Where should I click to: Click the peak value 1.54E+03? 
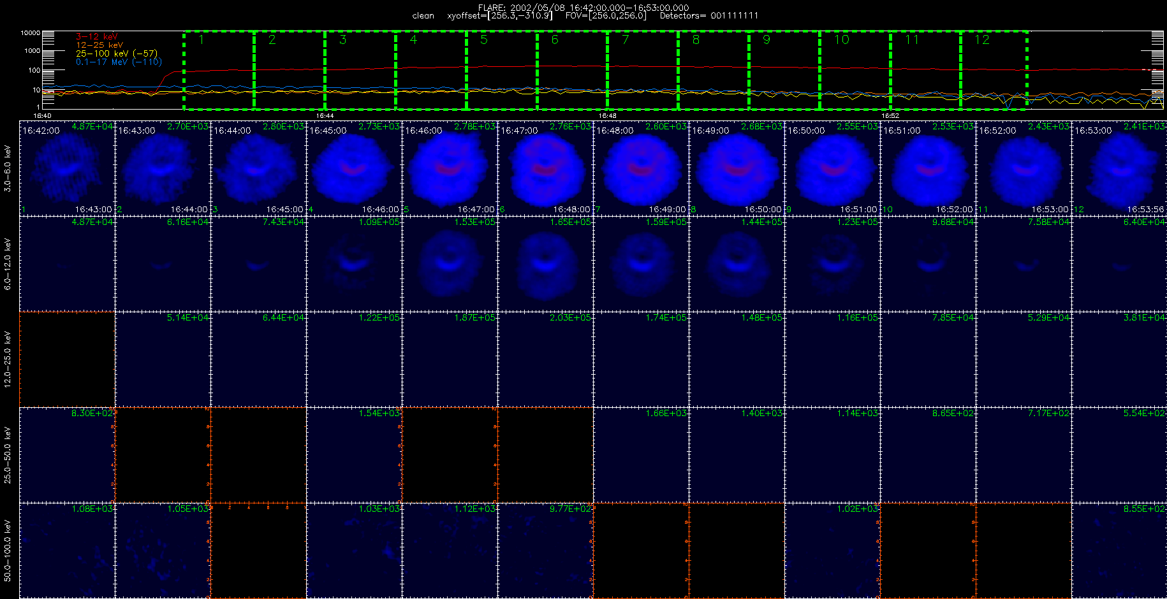(379, 414)
